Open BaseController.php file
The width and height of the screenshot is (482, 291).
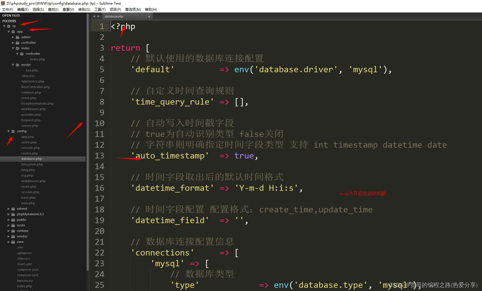click(36, 87)
